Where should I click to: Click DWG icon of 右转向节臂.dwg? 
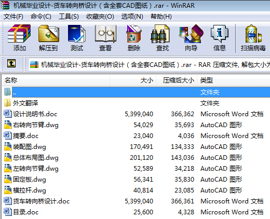tap(8, 125)
